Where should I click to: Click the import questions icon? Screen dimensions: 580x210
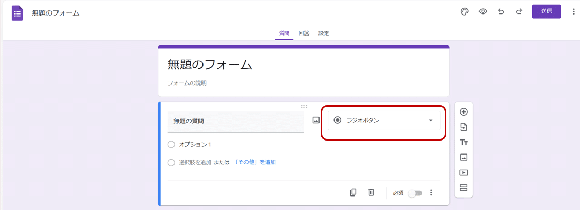click(x=463, y=127)
